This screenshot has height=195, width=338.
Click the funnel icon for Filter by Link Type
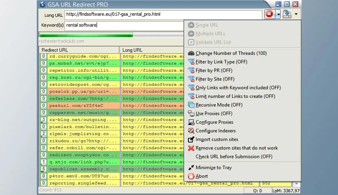(191, 62)
